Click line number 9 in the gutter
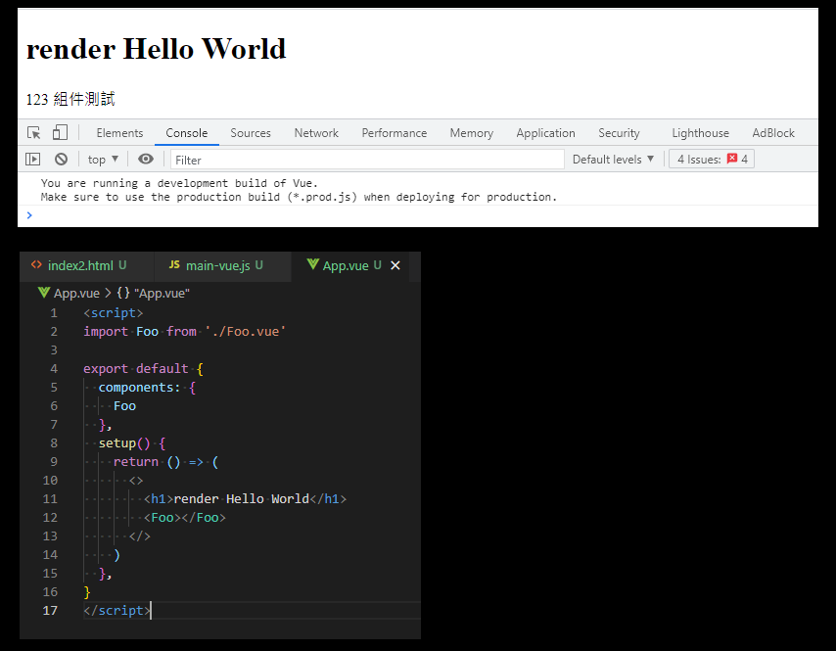 [53, 462]
